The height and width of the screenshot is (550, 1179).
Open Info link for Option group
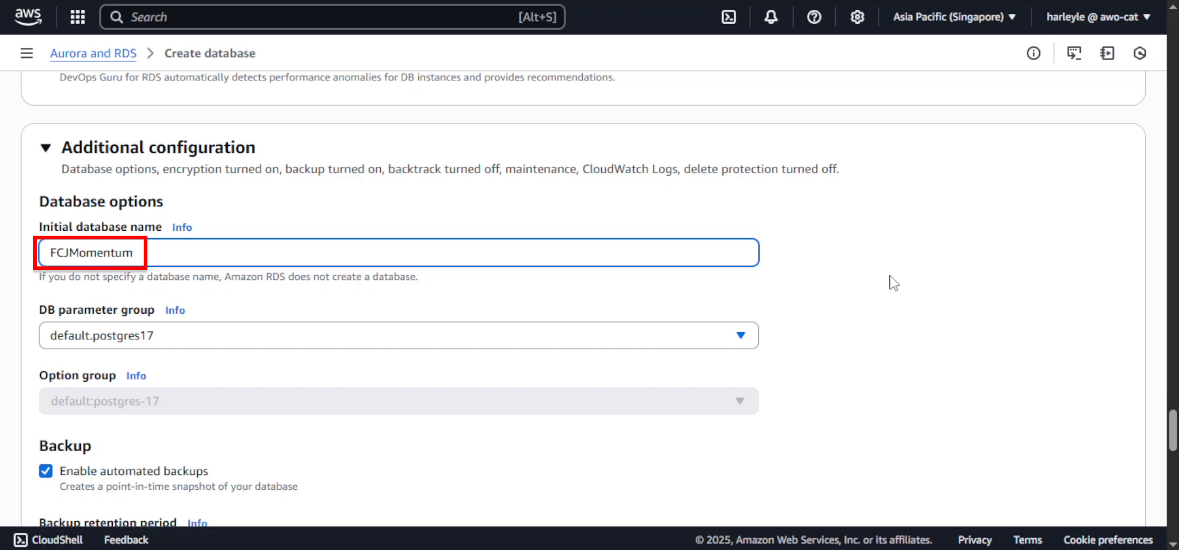click(x=136, y=376)
